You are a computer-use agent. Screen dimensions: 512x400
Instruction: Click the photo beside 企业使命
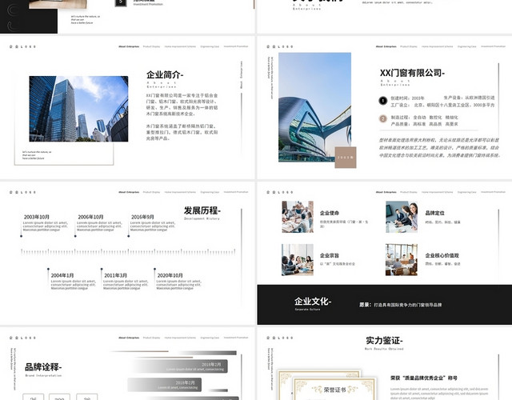[298, 217]
